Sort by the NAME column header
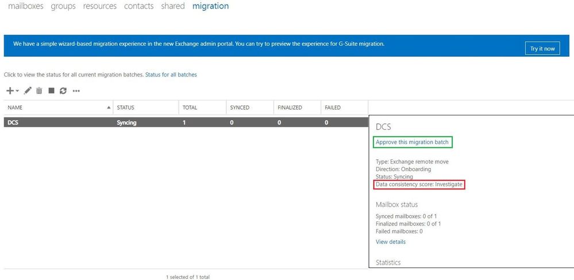Image resolution: width=574 pixels, height=280 pixels. point(59,107)
